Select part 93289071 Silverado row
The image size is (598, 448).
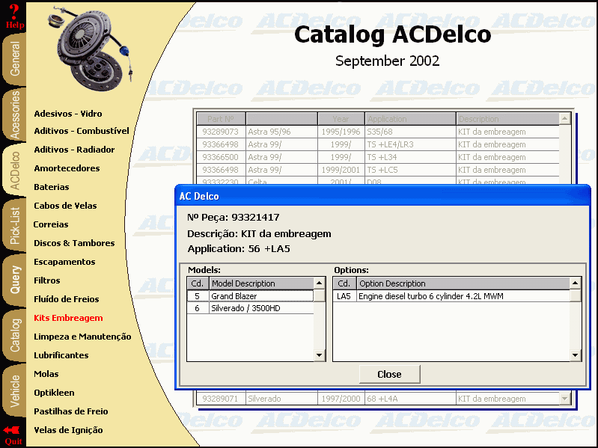coord(378,399)
